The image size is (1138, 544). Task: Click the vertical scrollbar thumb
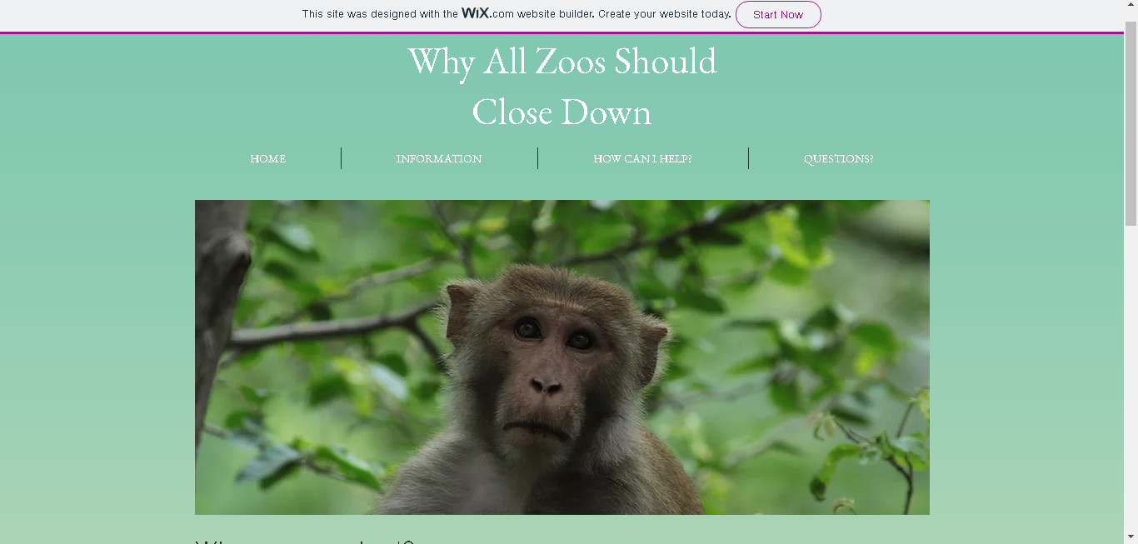(1131, 123)
